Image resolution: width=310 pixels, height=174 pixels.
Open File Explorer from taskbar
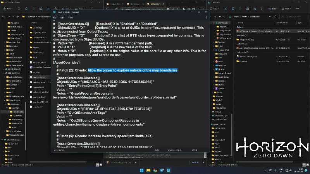pyautogui.click(x=148, y=171)
